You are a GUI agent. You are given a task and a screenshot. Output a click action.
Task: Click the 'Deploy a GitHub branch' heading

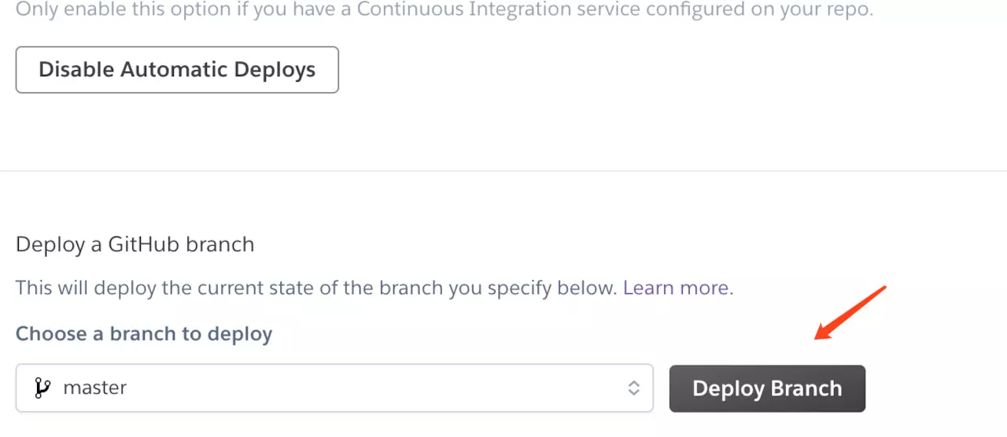[135, 244]
